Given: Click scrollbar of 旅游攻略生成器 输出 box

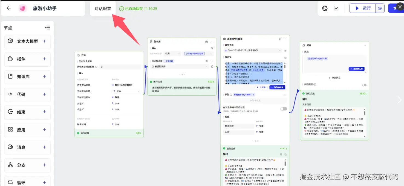Looking at the screenshot, I should click(285, 164).
